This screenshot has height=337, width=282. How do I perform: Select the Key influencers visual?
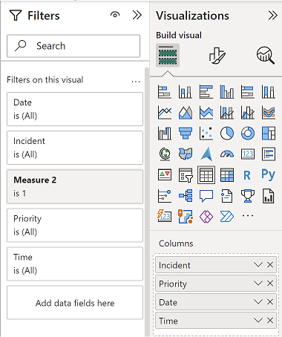pyautogui.click(x=165, y=196)
